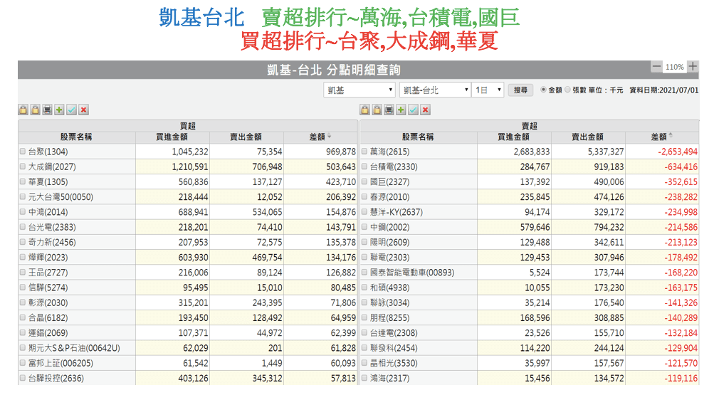
Task: Zoom in with the plus icon
Action: click(x=693, y=67)
